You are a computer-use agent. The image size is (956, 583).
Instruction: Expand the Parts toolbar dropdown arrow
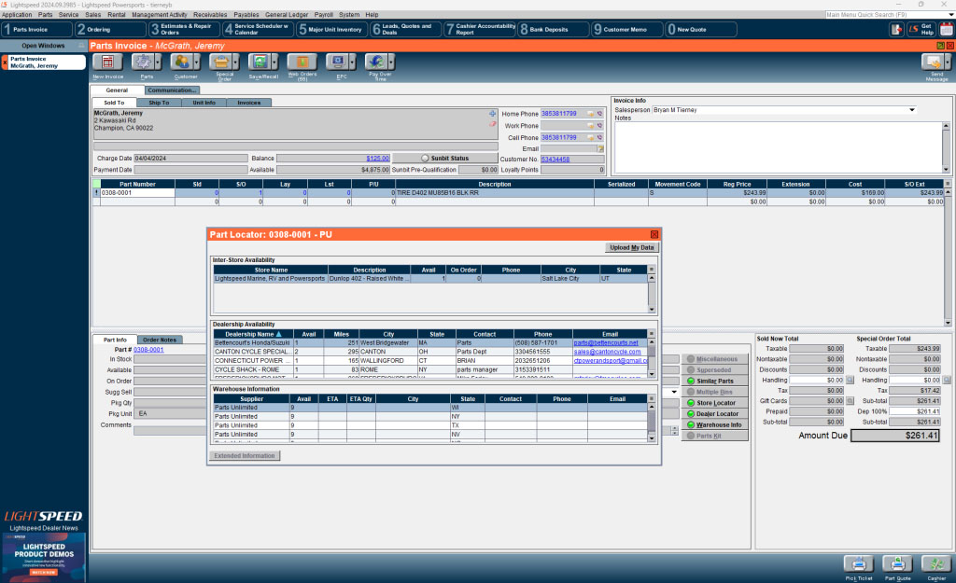(x=158, y=62)
